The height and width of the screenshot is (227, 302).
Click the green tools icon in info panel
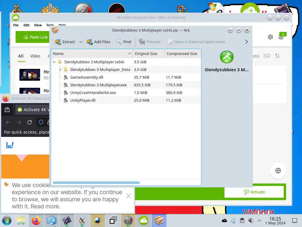pyautogui.click(x=227, y=57)
